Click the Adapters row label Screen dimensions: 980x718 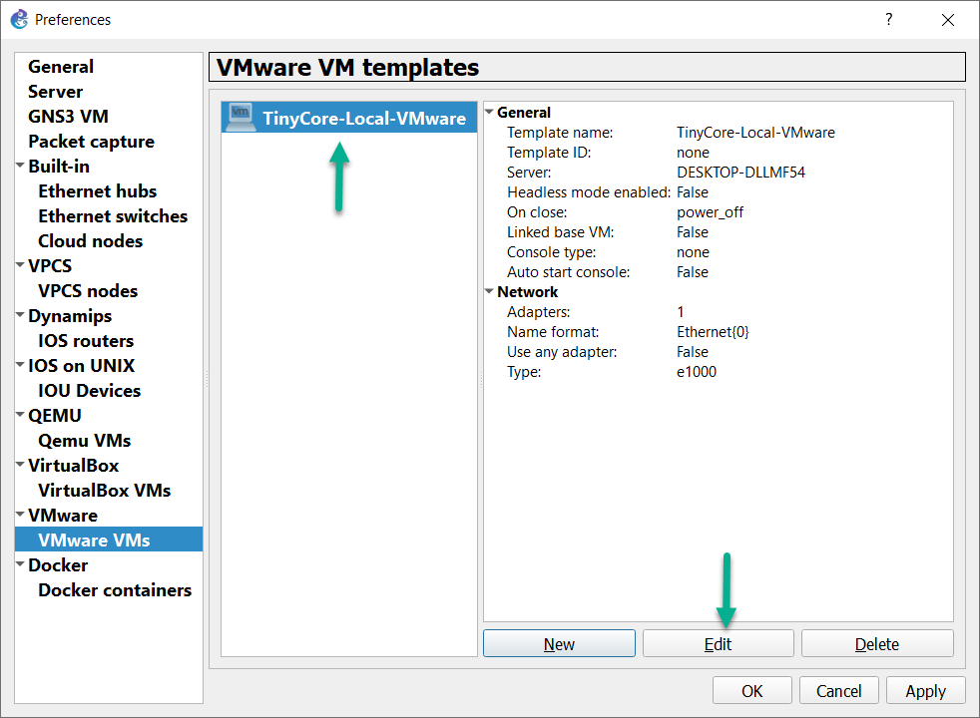538,312
